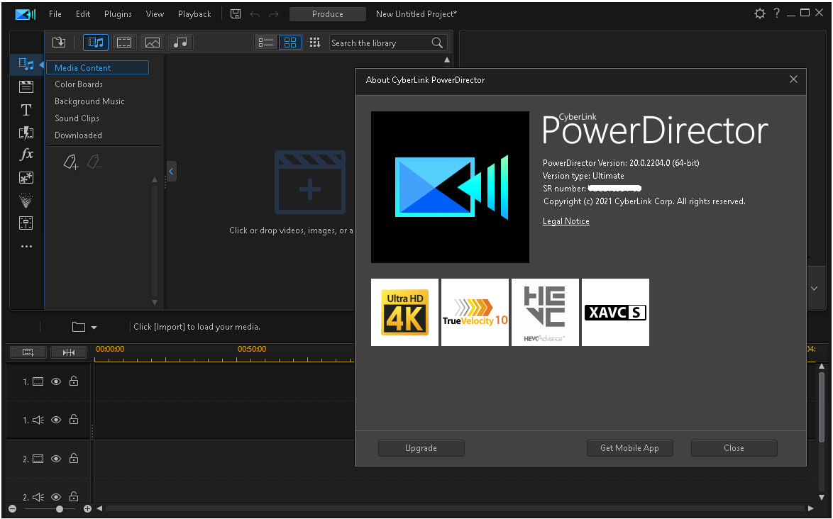The image size is (833, 519).
Task: Select Downloaded in library list
Action: [x=78, y=135]
